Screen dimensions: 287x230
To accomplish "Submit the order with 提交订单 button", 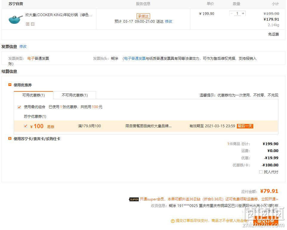I will [266, 221].
